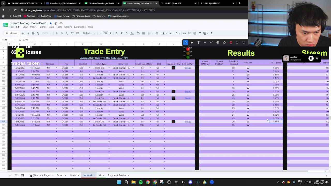Activate the paint format tool
Image resolution: width=331 pixels, height=186 pixels.
(x=38, y=33)
